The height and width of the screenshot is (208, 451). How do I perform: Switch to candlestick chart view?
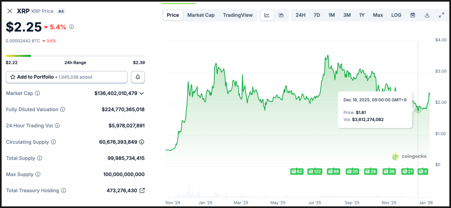pyautogui.click(x=281, y=15)
